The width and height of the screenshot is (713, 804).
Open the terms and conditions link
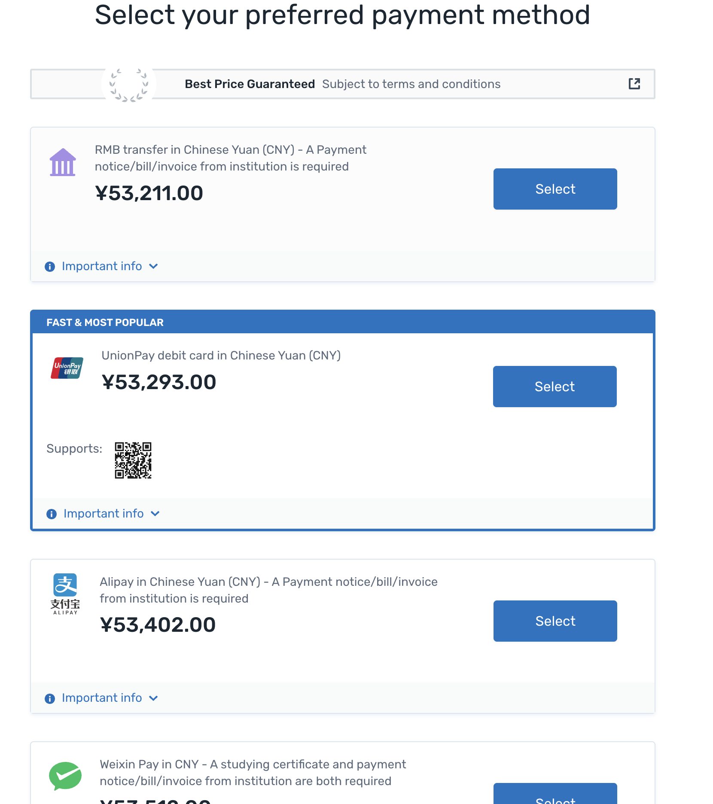tap(411, 84)
